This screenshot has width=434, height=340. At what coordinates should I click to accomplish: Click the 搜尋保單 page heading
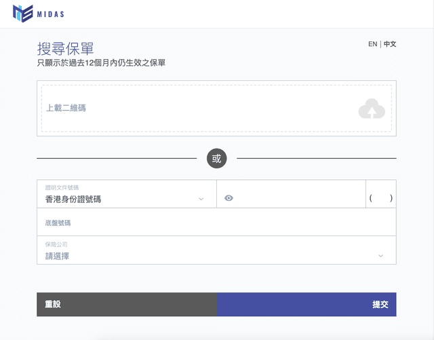pos(65,49)
